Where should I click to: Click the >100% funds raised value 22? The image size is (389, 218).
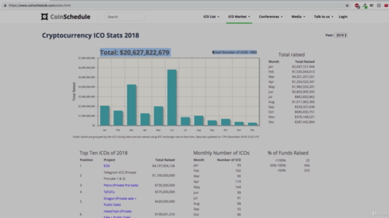pyautogui.click(x=308, y=160)
